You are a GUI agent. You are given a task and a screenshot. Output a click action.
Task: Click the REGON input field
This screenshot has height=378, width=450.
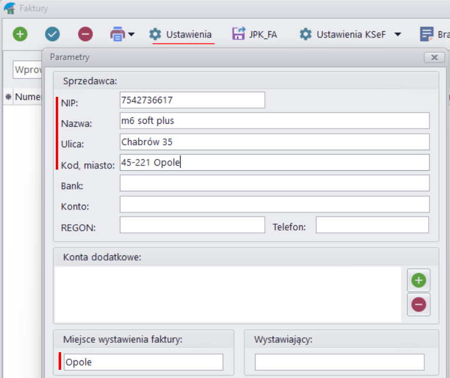coord(192,225)
